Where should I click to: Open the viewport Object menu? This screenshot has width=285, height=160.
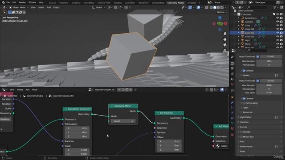click(x=57, y=8)
